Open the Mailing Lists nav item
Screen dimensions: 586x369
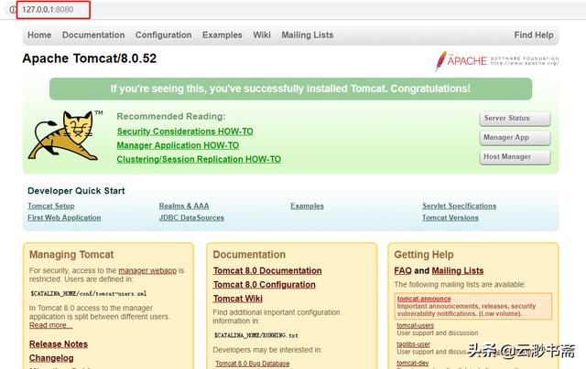point(308,35)
